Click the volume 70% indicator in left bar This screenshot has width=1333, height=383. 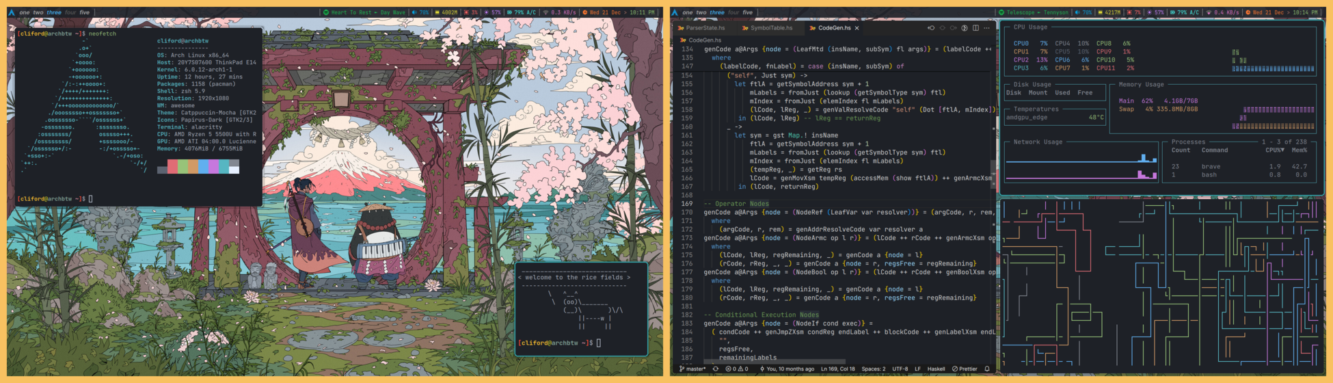tap(420, 12)
